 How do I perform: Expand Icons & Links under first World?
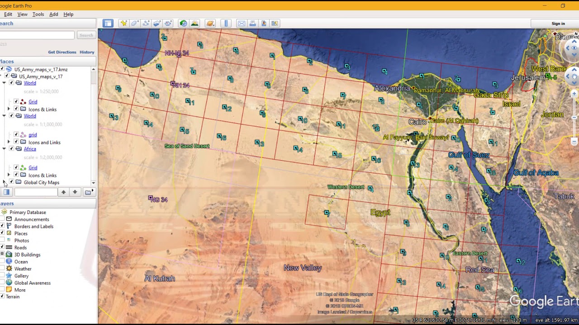9,109
